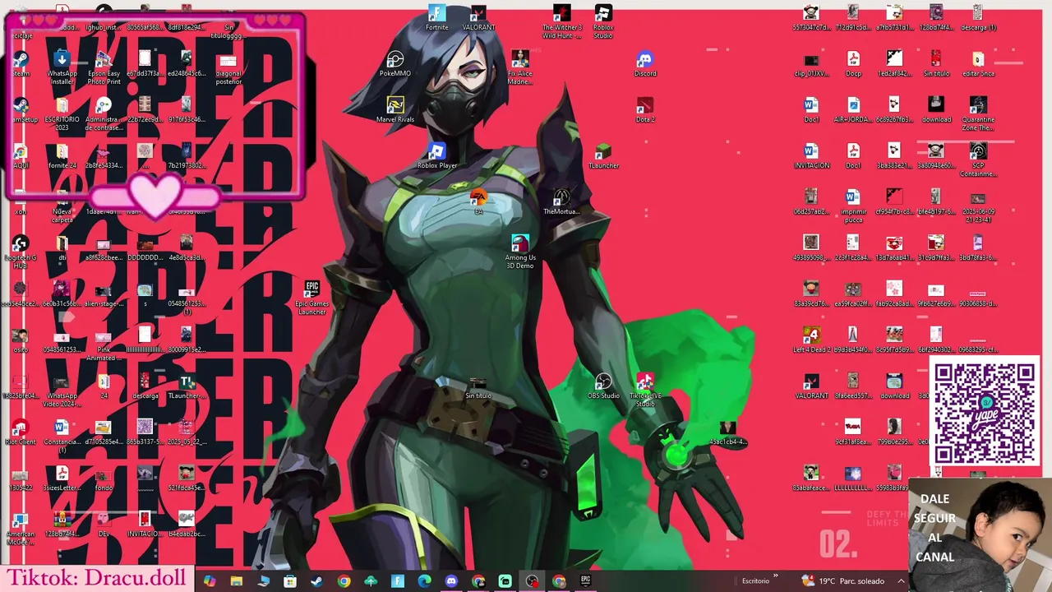The width and height of the screenshot is (1052, 592).
Task: Open the Docp PDF file
Action: pos(853,64)
